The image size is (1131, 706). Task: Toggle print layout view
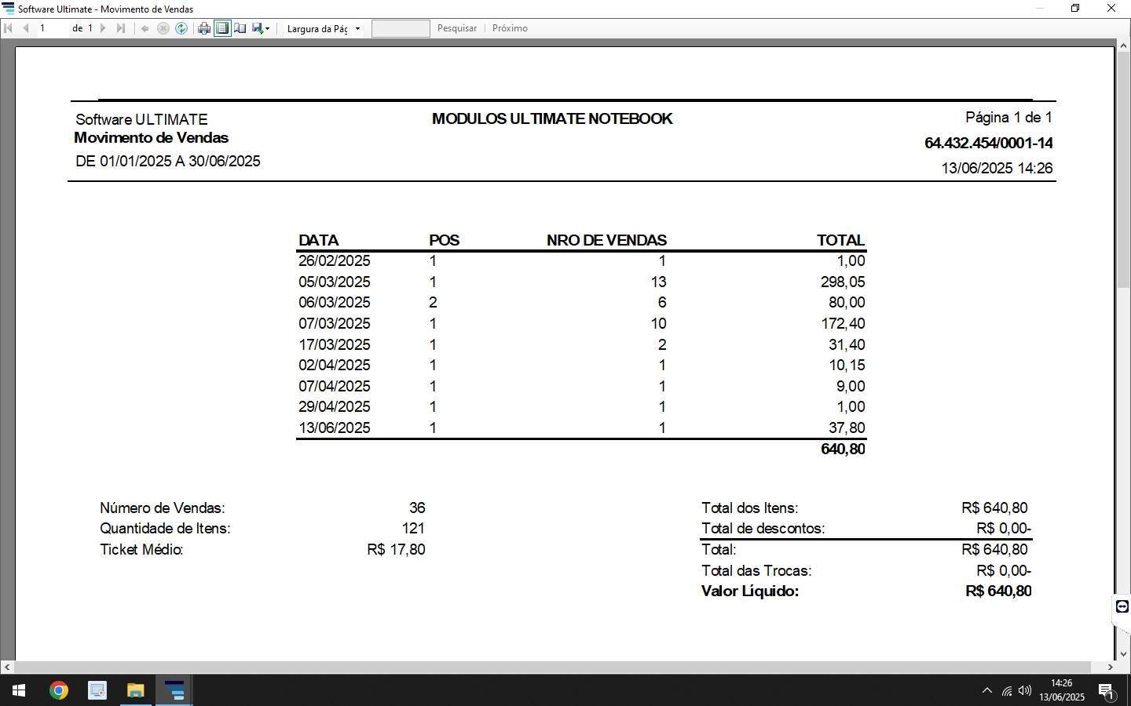click(x=222, y=28)
